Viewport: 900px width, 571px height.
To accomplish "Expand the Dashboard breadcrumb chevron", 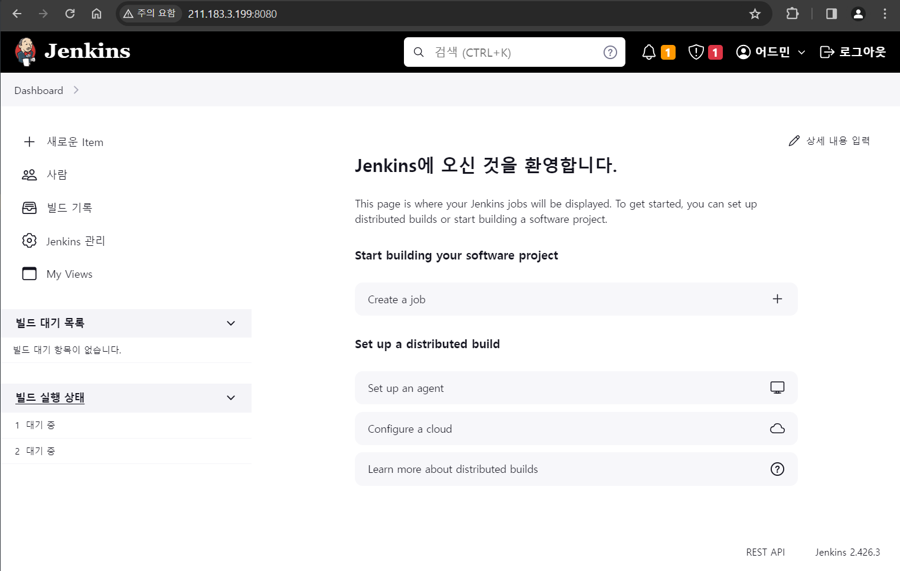I will click(76, 90).
